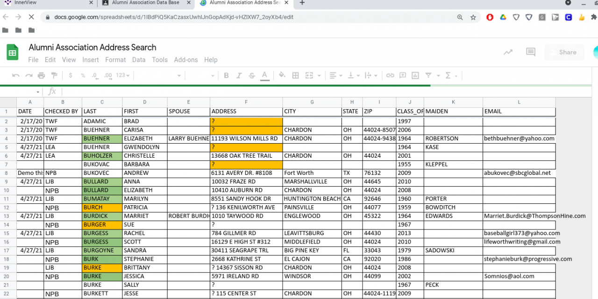Viewport: 598px width, 299px height.
Task: Click the Google Drive extension icon
Action: [503, 17]
